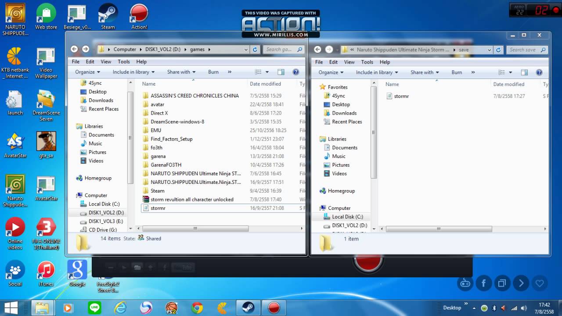This screenshot has width=562, height=316.
Task: Select Homegroup in games window sidebar
Action: (x=98, y=178)
